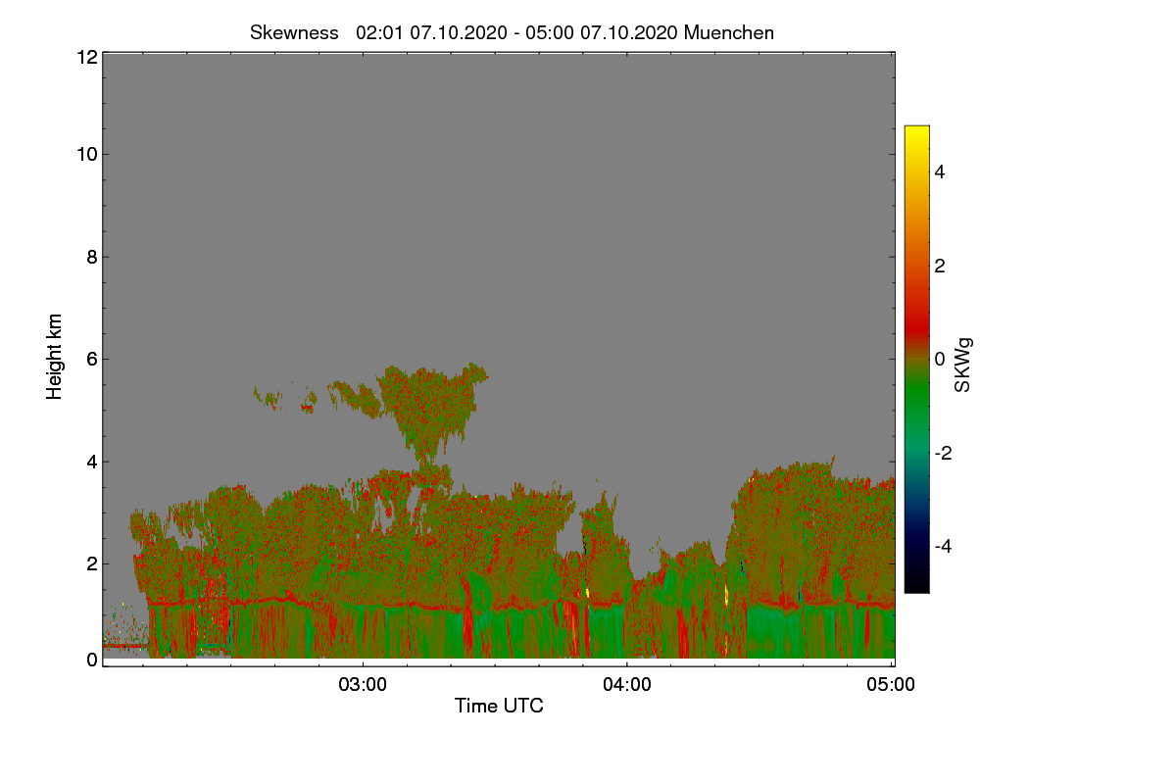The width and height of the screenshot is (1176, 784).
Task: Click the height axis label 8
Action: [92, 257]
